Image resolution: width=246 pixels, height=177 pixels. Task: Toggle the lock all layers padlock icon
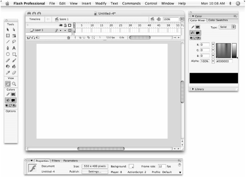pyautogui.click(x=65, y=25)
